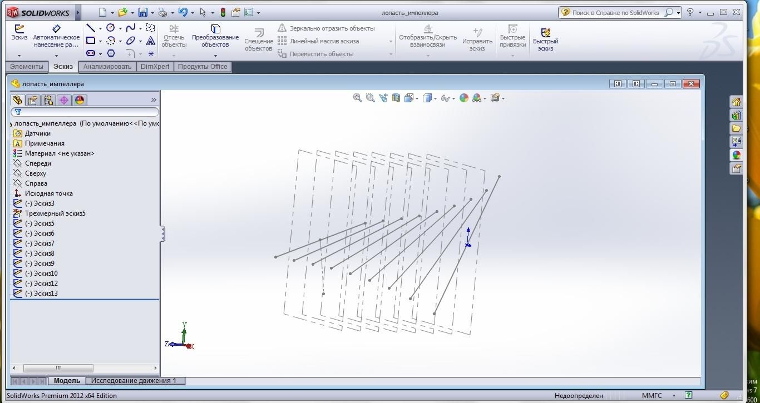Switch to the Эскиз tab
760x403 pixels.
click(63, 67)
